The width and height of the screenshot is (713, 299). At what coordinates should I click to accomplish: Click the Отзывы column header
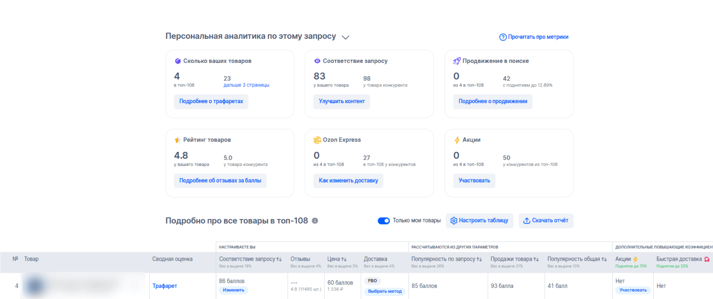point(300,259)
